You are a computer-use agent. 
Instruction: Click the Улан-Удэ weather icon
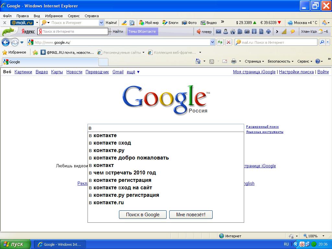tap(320, 31)
